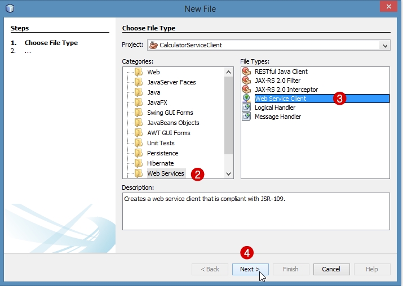Click the Web Services folder icon

[x=139, y=173]
